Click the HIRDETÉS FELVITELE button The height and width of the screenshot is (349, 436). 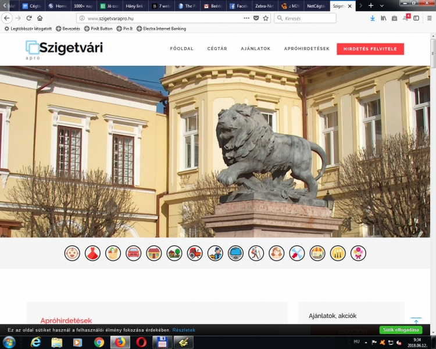click(x=370, y=49)
